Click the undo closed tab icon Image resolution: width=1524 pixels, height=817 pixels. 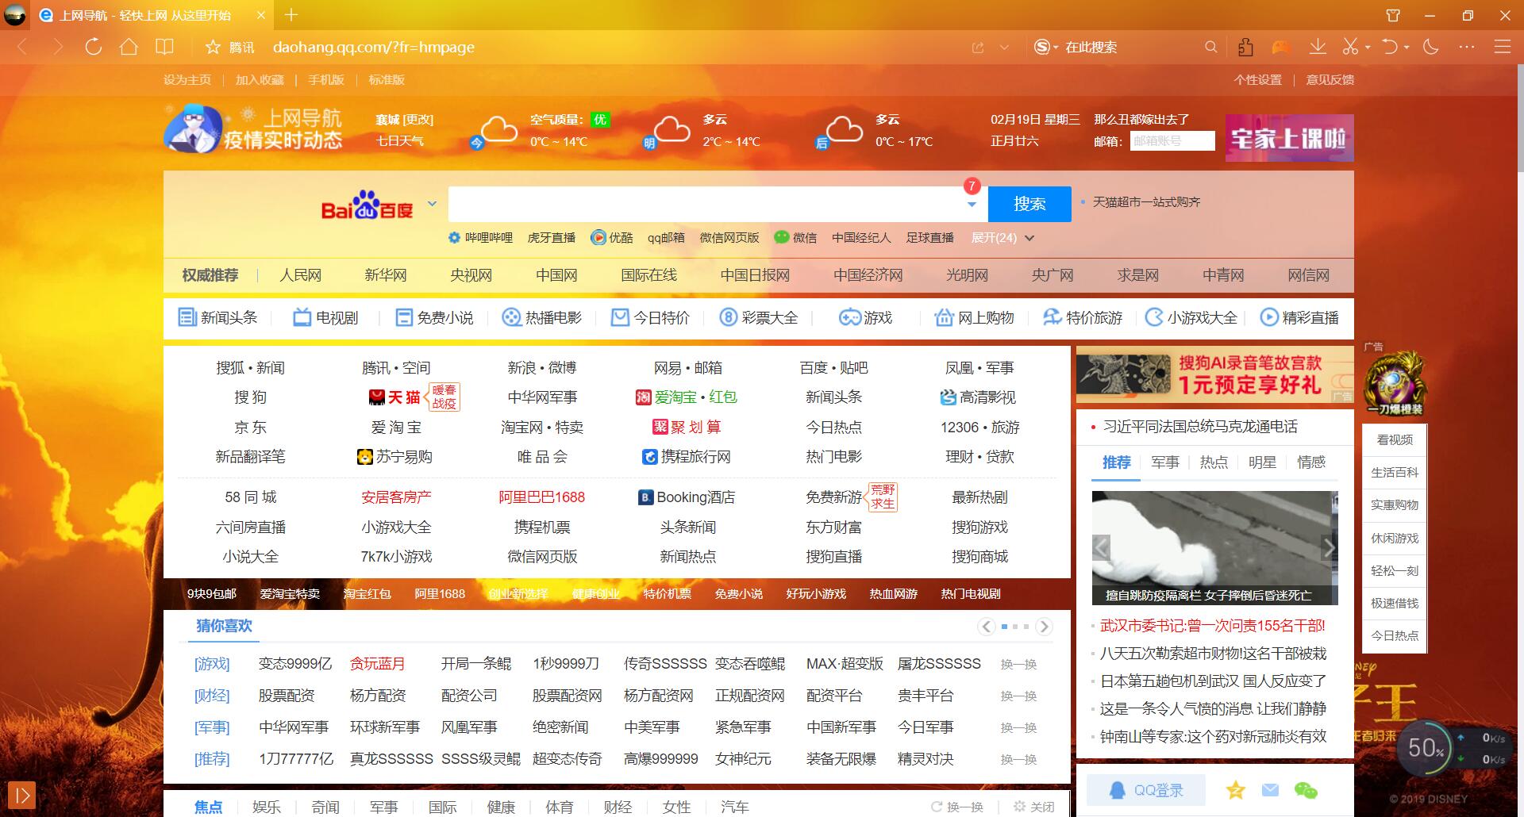pyautogui.click(x=1390, y=48)
